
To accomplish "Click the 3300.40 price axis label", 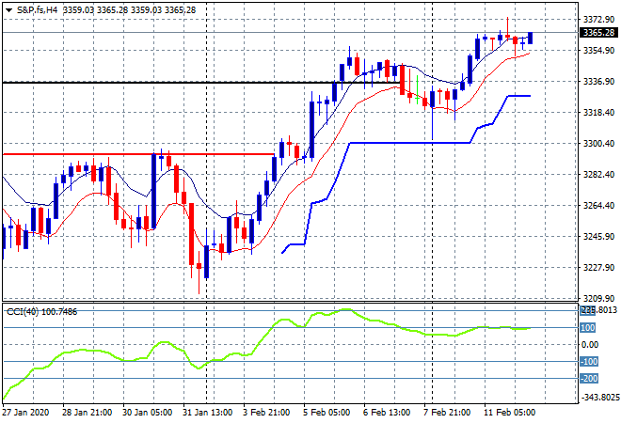I will coord(598,143).
